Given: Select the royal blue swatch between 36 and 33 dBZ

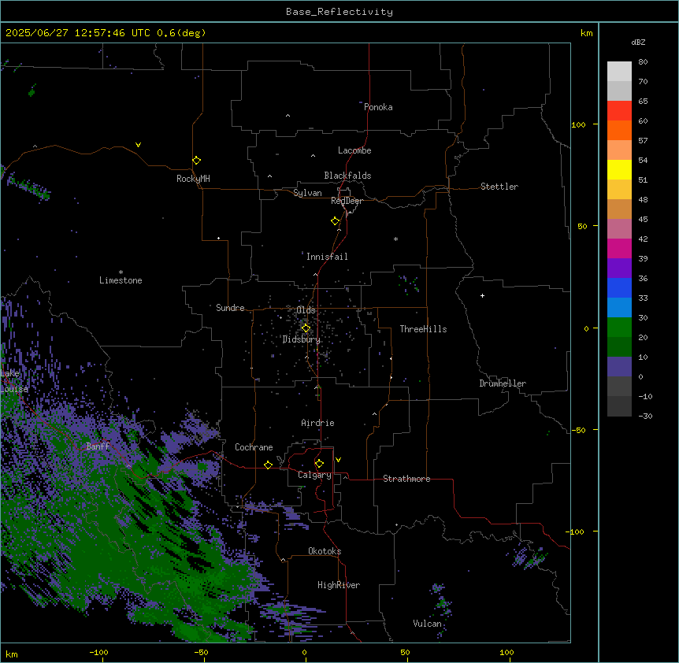Looking at the screenshot, I should pos(619,287).
